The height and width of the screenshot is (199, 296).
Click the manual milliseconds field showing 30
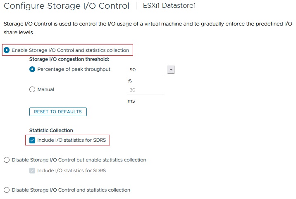(146, 90)
